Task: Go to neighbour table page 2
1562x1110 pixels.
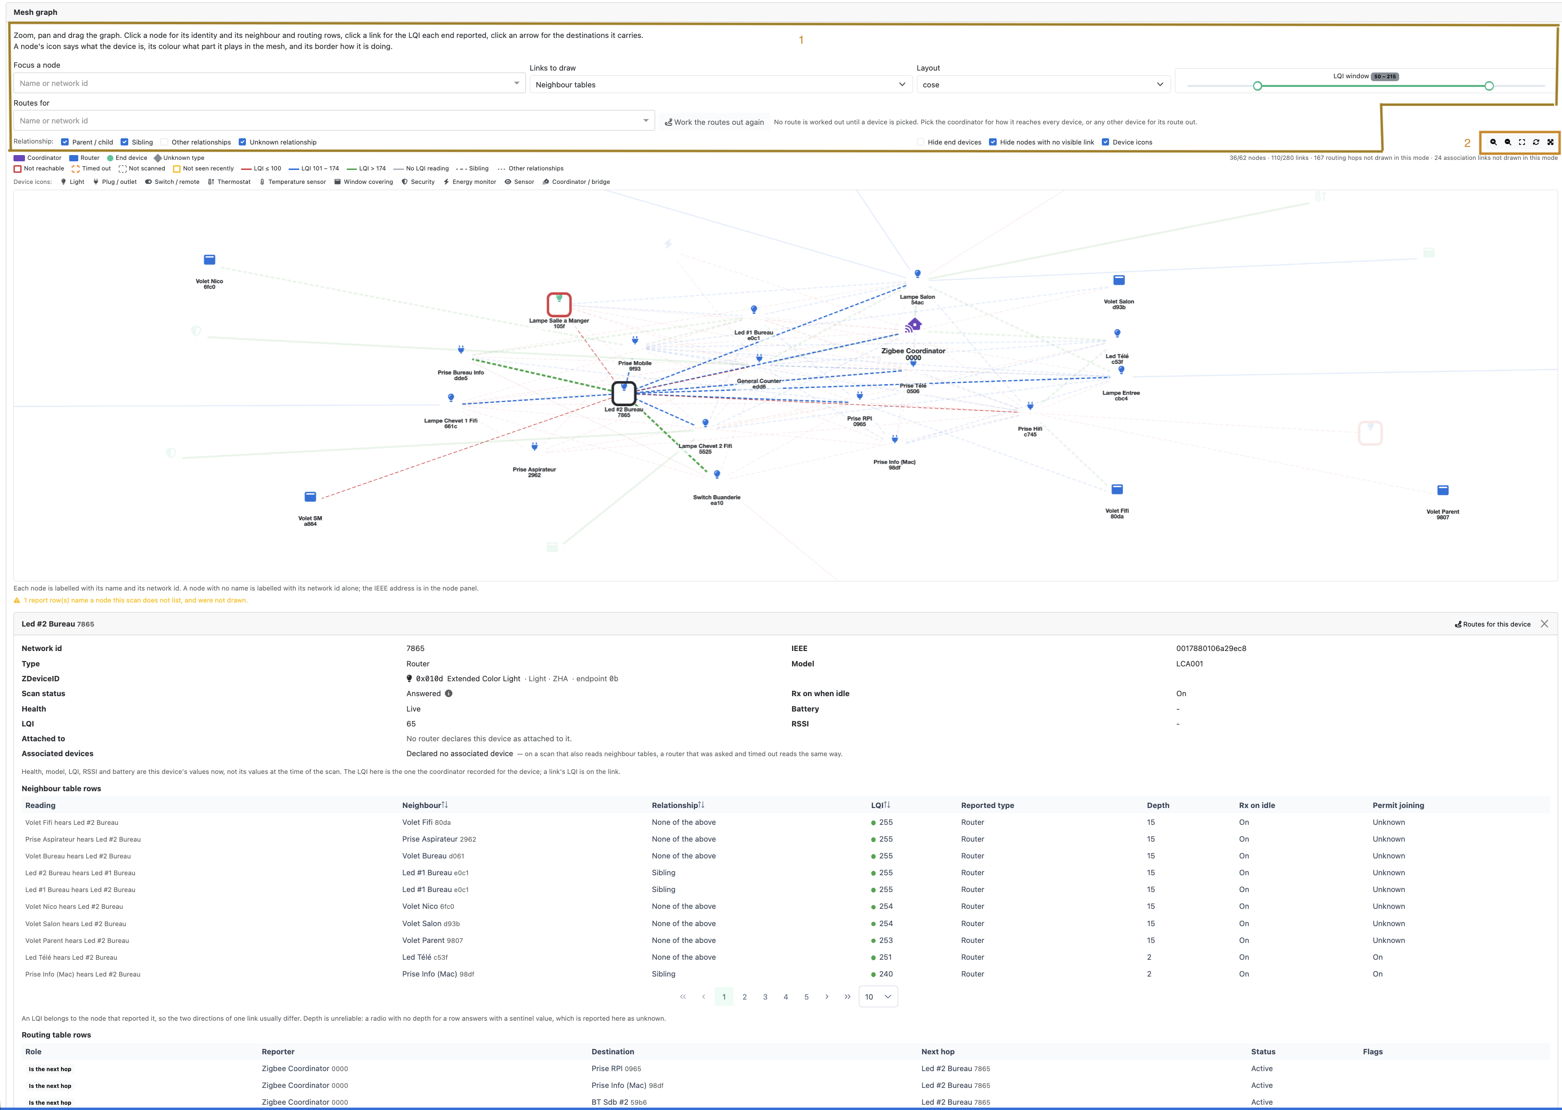Action: click(x=745, y=997)
